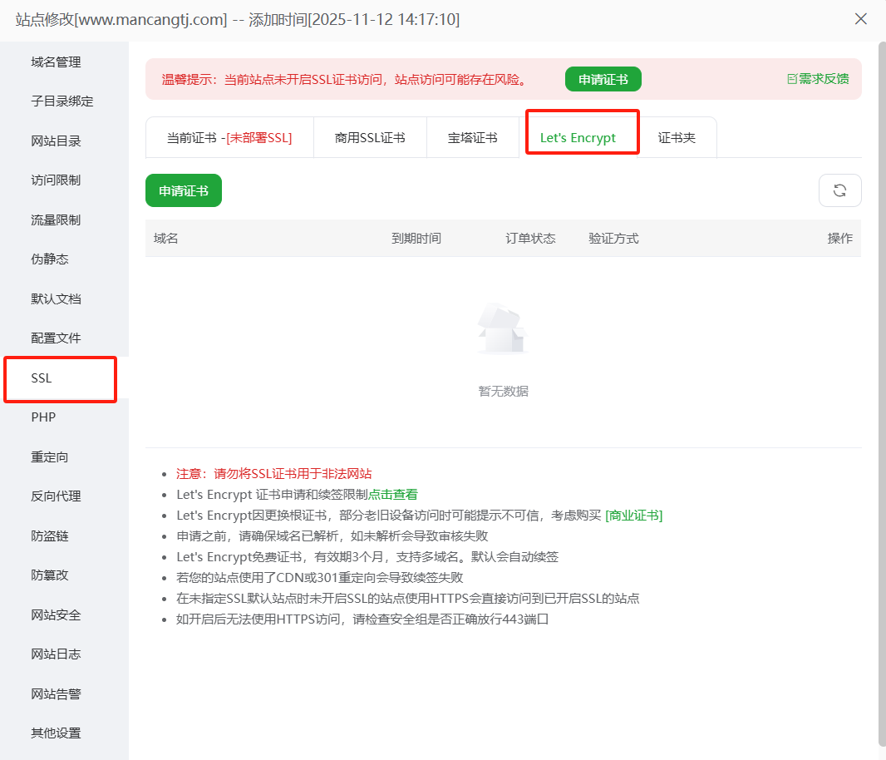Click 申请证书 button in warning banner
The height and width of the screenshot is (760, 886).
[x=603, y=80]
